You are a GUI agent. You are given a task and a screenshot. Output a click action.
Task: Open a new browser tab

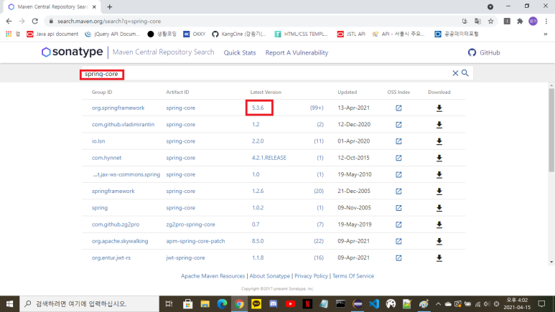pos(110,6)
